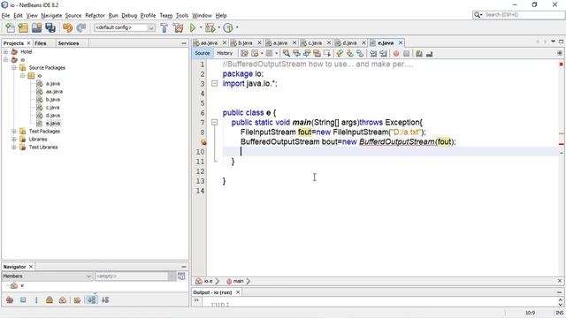Click the Last Edit editor toolbar icon

[x=244, y=53]
